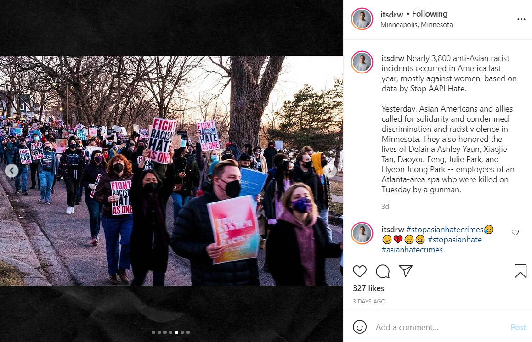Open itsdrw profile from header username

(391, 15)
